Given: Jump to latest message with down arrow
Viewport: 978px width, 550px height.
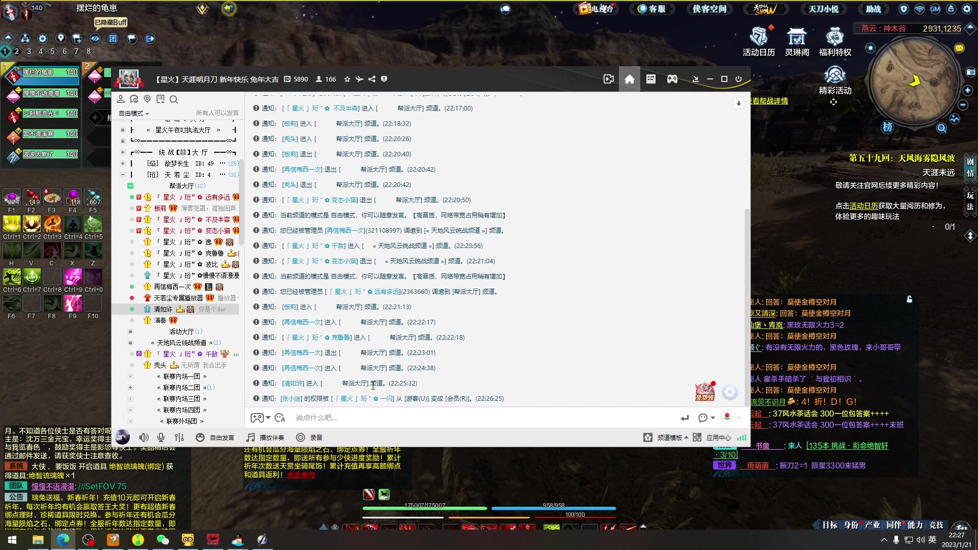Looking at the screenshot, I should tap(739, 103).
